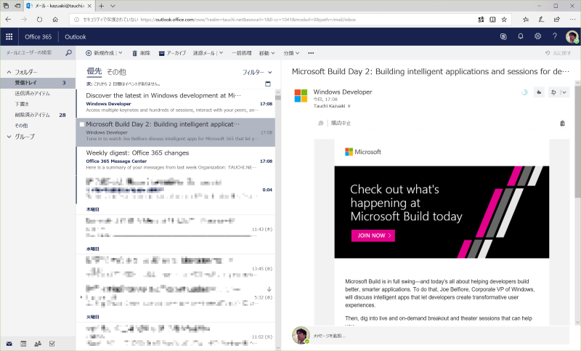Click the like thumbs-up button

tap(539, 92)
